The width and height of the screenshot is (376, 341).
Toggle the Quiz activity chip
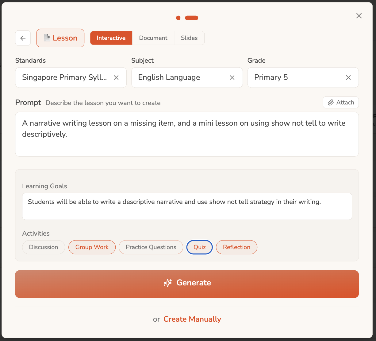coord(200,247)
